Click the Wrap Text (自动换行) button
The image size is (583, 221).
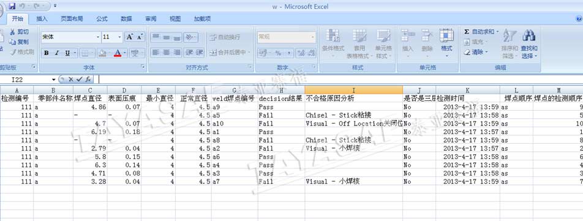(225, 37)
